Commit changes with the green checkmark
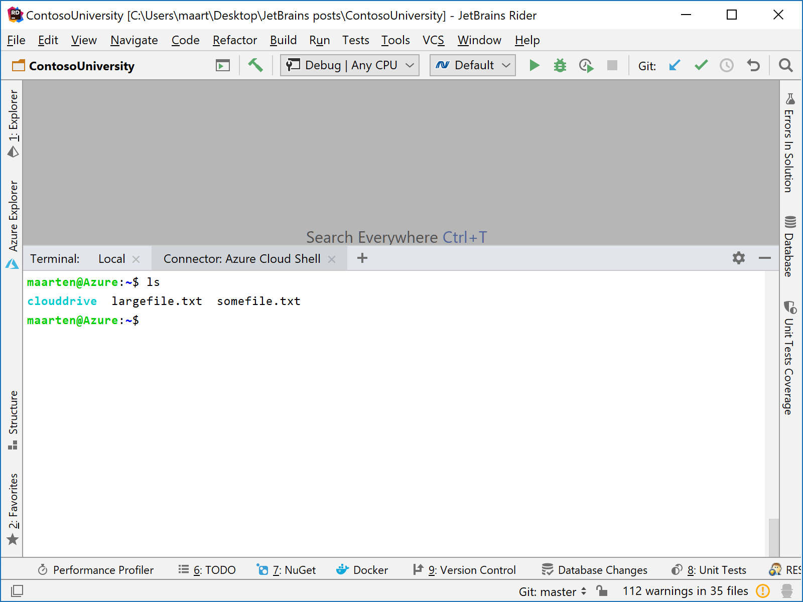The image size is (803, 602). (701, 65)
